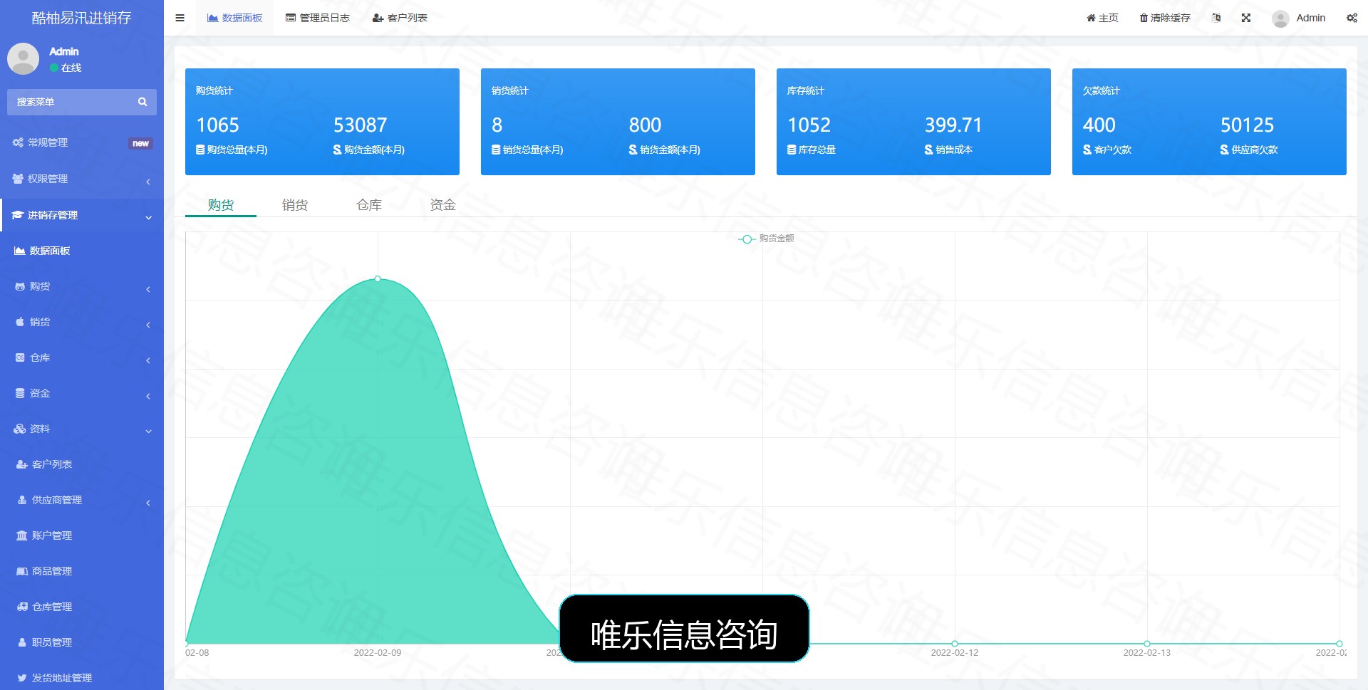Image resolution: width=1368 pixels, height=690 pixels.
Task: Open 仓库管理 in the sidebar
Action: (x=82, y=607)
